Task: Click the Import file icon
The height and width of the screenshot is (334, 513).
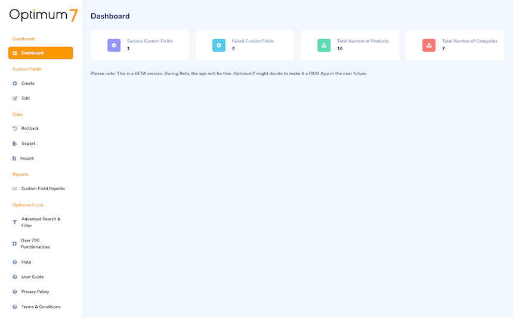Action: pos(14,158)
